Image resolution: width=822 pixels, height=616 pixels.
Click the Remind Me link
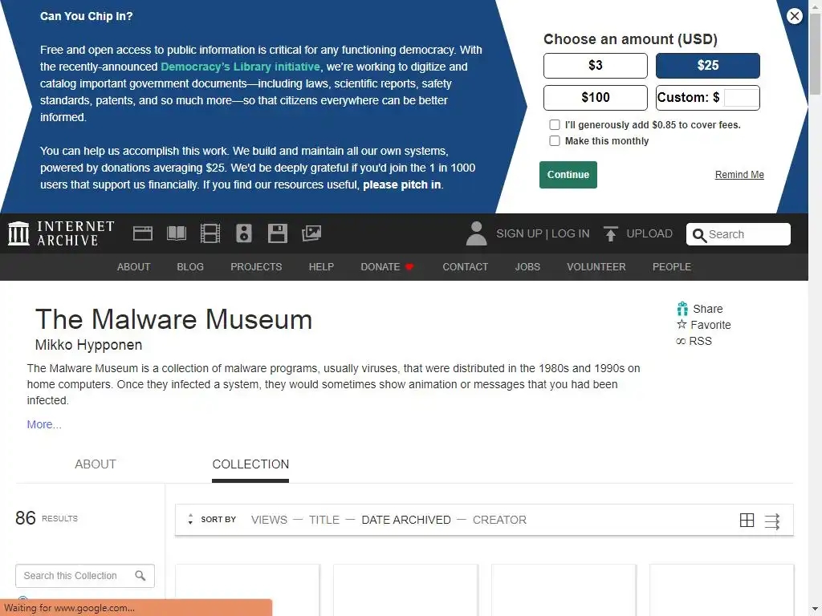pyautogui.click(x=739, y=174)
